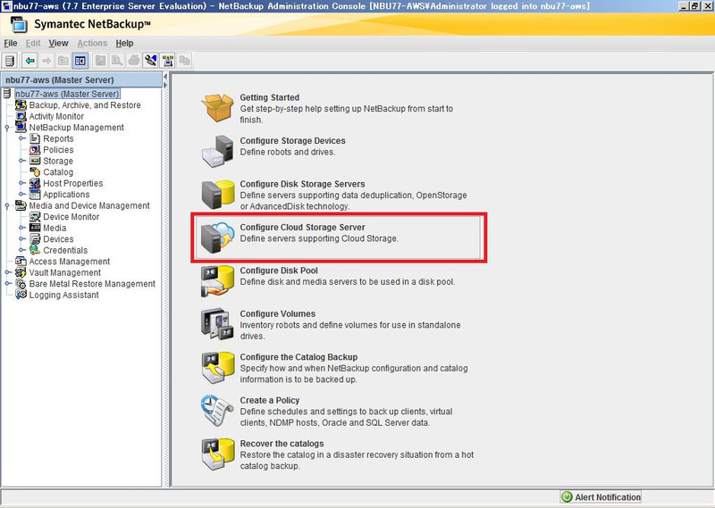Select the Vault Management tree node
This screenshot has height=508, width=715.
[x=64, y=273]
